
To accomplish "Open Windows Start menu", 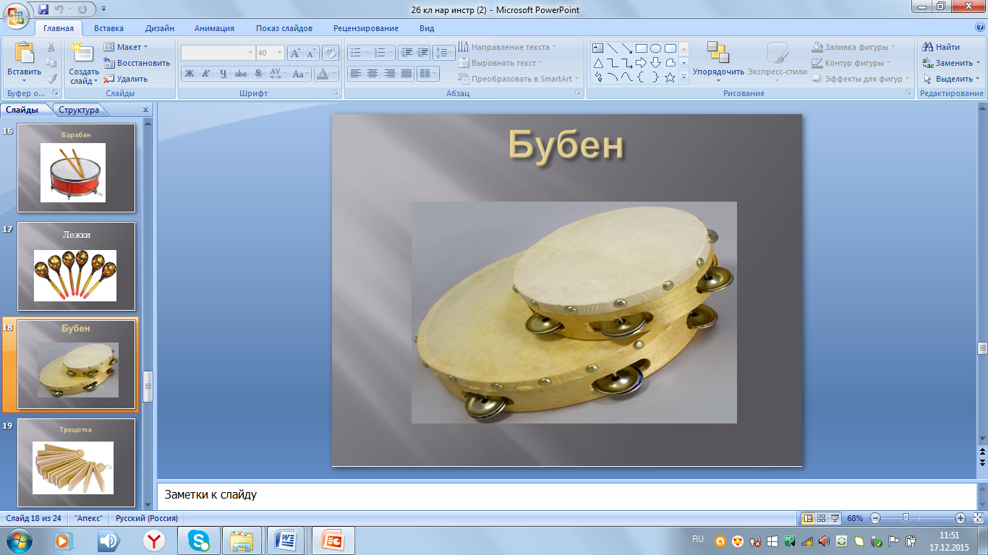I will (x=20, y=540).
